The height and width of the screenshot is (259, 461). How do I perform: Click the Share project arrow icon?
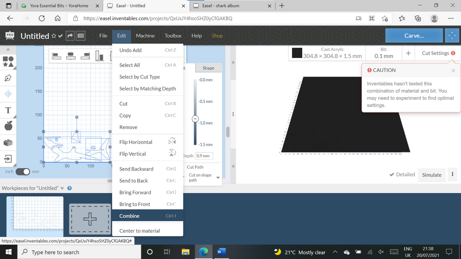[x=70, y=36]
